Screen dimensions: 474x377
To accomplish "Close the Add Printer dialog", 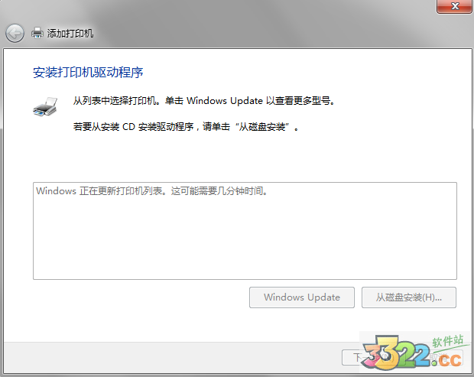I will [454, 6].
